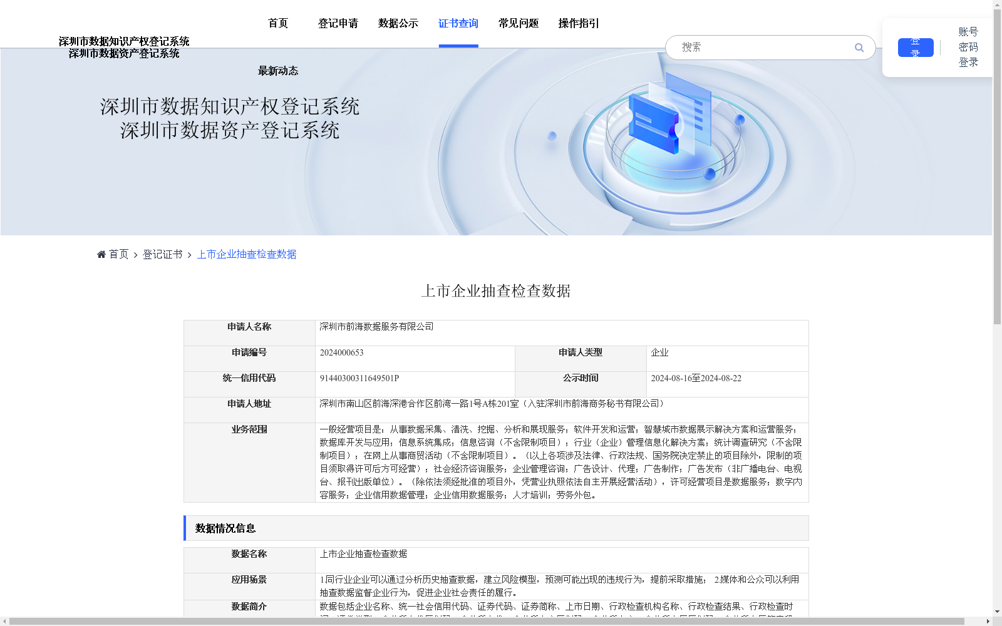Open the 常见问题 navigation tab
This screenshot has height=626, width=1002.
point(519,23)
